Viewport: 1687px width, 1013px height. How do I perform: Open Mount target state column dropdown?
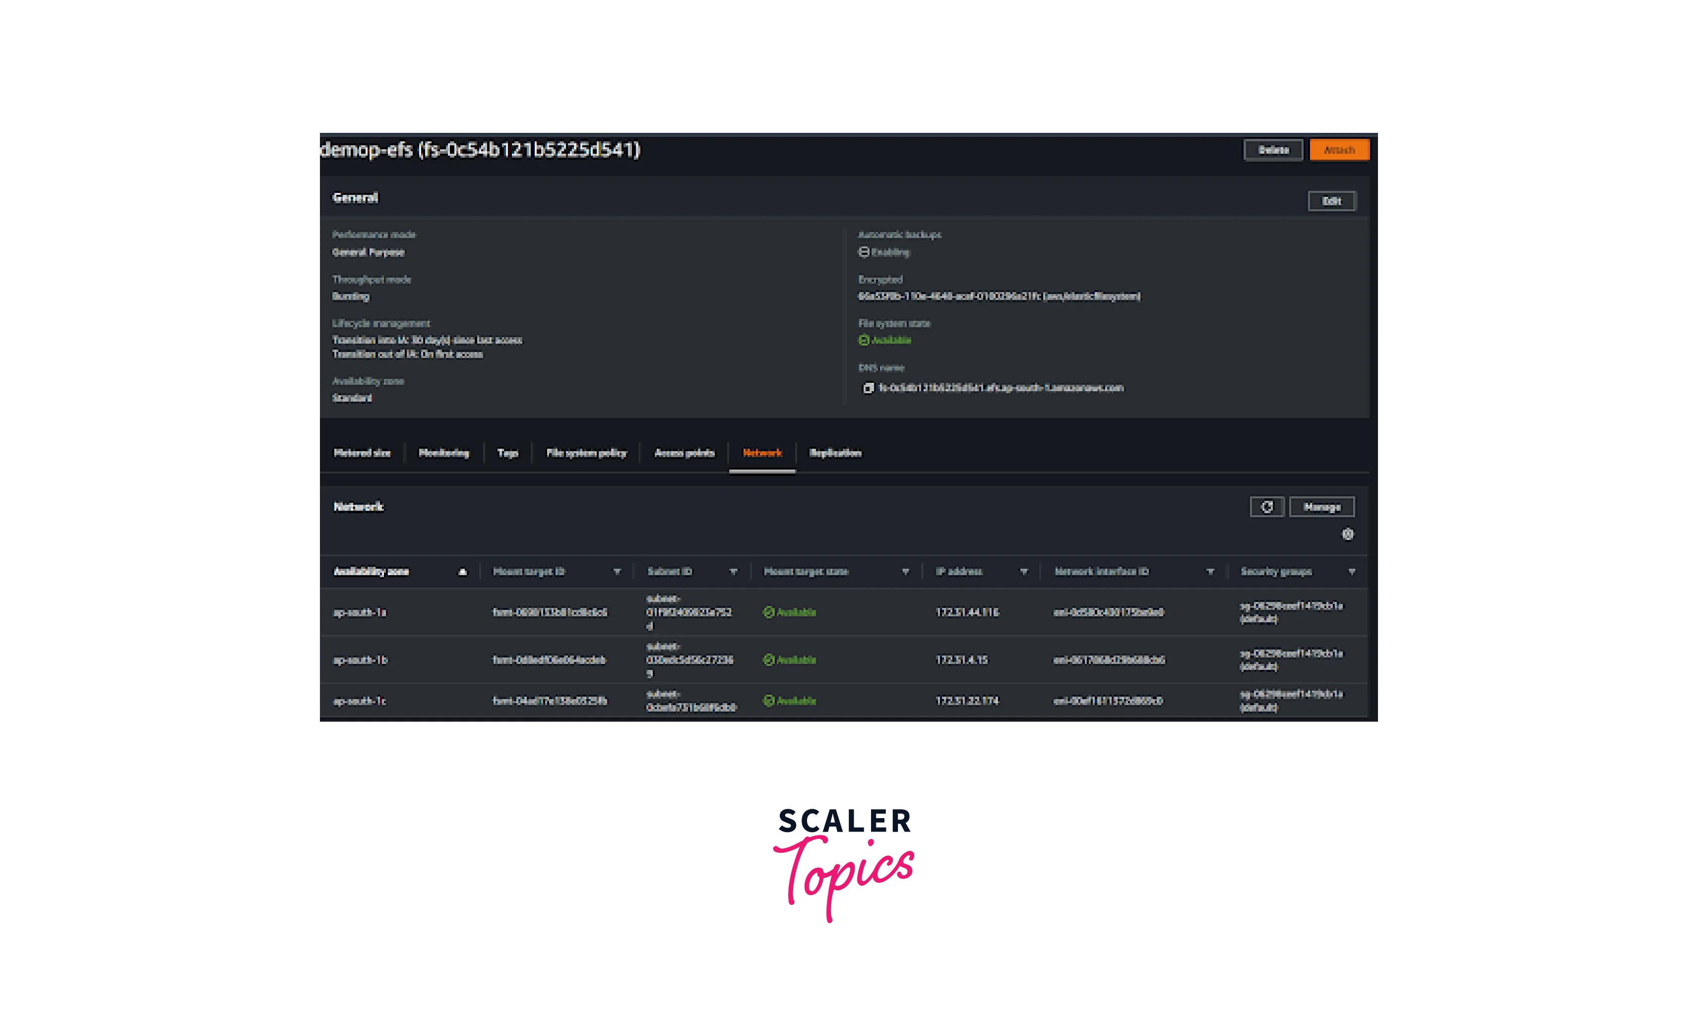click(905, 571)
